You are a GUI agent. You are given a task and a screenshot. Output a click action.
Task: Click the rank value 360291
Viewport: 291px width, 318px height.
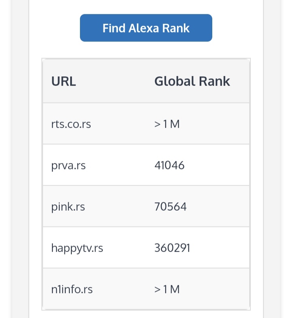pos(172,248)
